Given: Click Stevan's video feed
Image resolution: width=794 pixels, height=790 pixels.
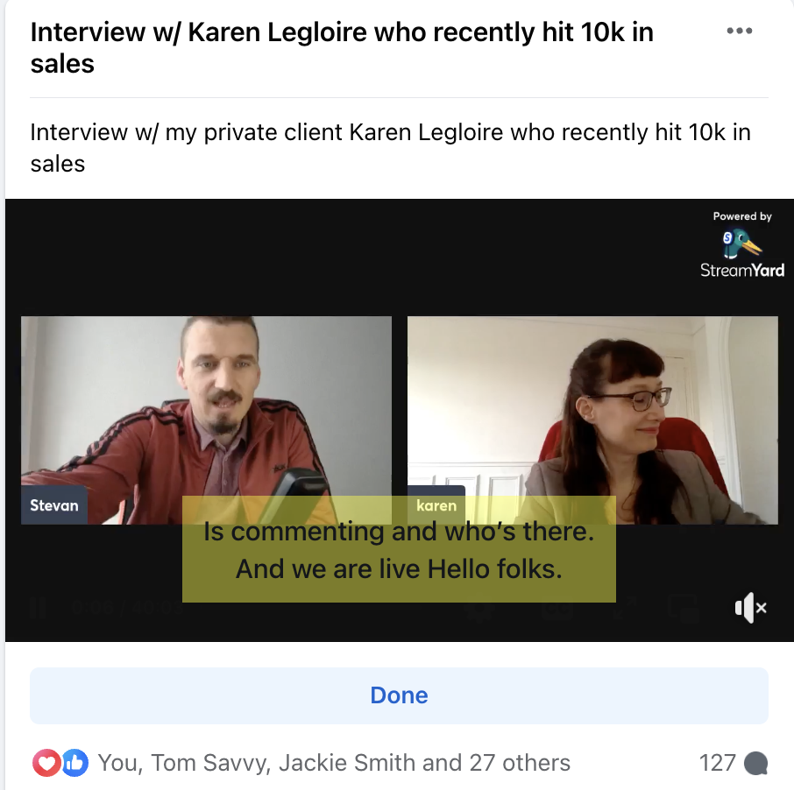Looking at the screenshot, I should point(206,420).
